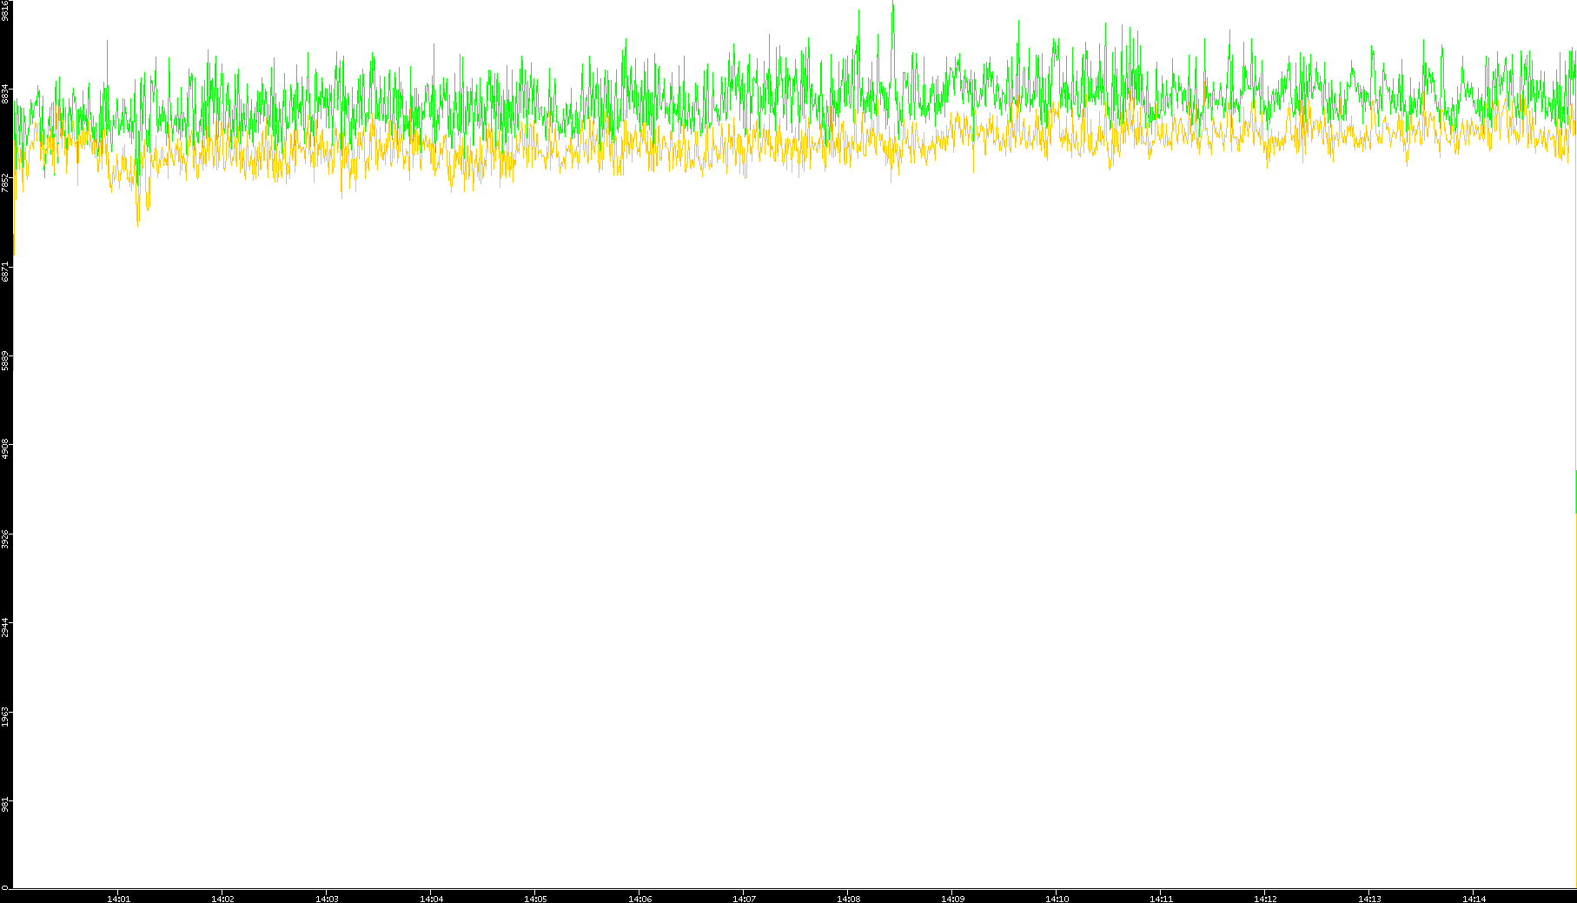Viewport: 1577px width, 903px height.
Task: Click the tallest green spike's peak
Action: point(892,3)
